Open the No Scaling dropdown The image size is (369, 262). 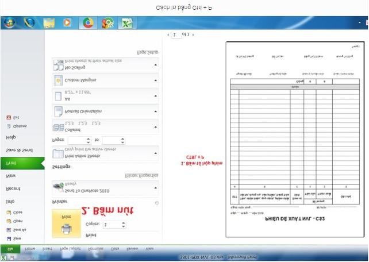(105, 65)
